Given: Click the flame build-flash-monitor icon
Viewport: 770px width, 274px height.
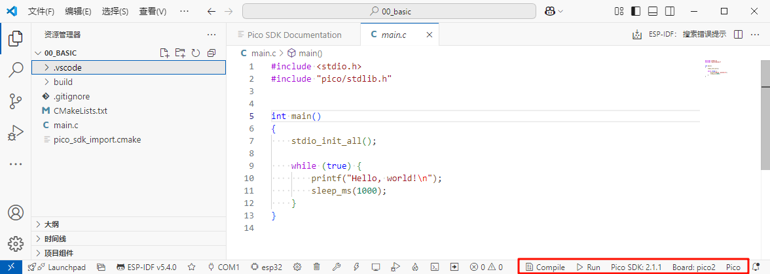Looking at the screenshot, I should 415,267.
